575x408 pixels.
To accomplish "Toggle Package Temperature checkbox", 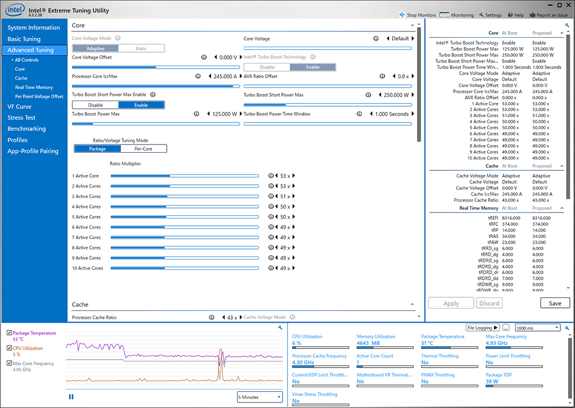I will (9, 333).
